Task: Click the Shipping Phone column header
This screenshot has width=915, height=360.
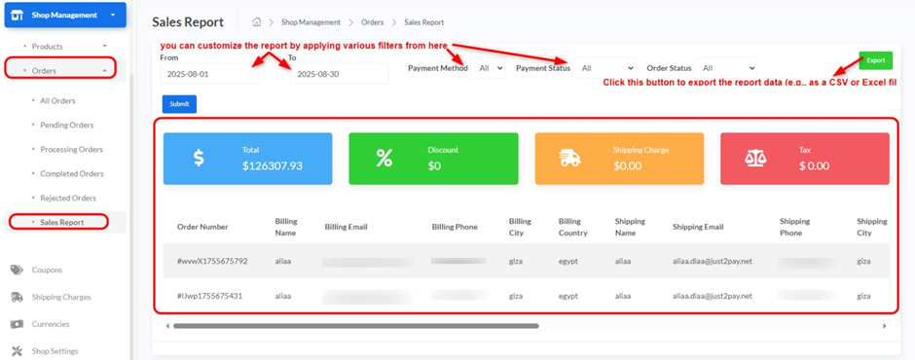Action: pyautogui.click(x=794, y=227)
